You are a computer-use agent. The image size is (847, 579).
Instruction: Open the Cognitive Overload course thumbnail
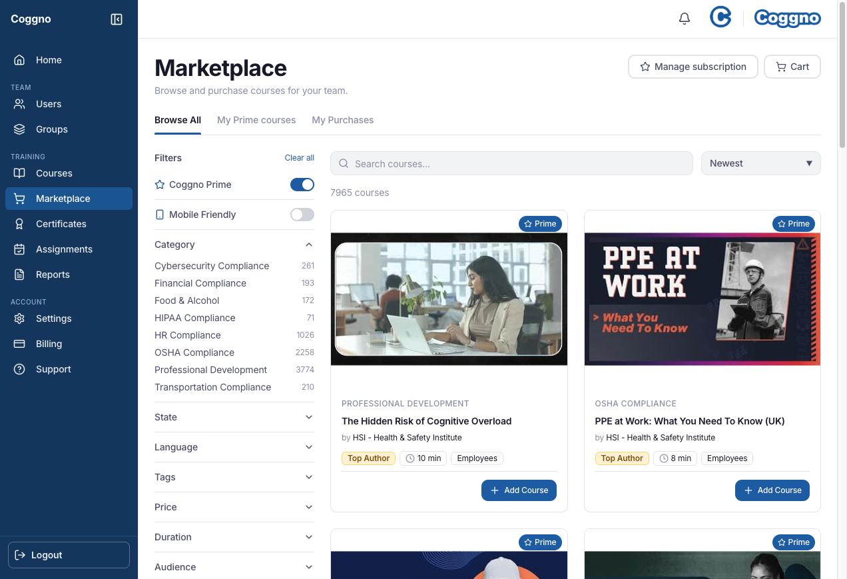pos(449,299)
